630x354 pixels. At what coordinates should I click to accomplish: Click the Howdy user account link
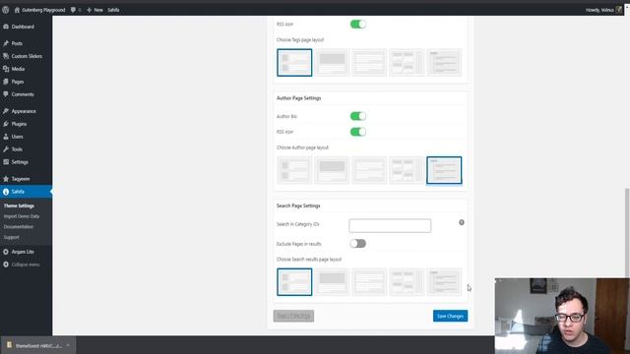[599, 10]
